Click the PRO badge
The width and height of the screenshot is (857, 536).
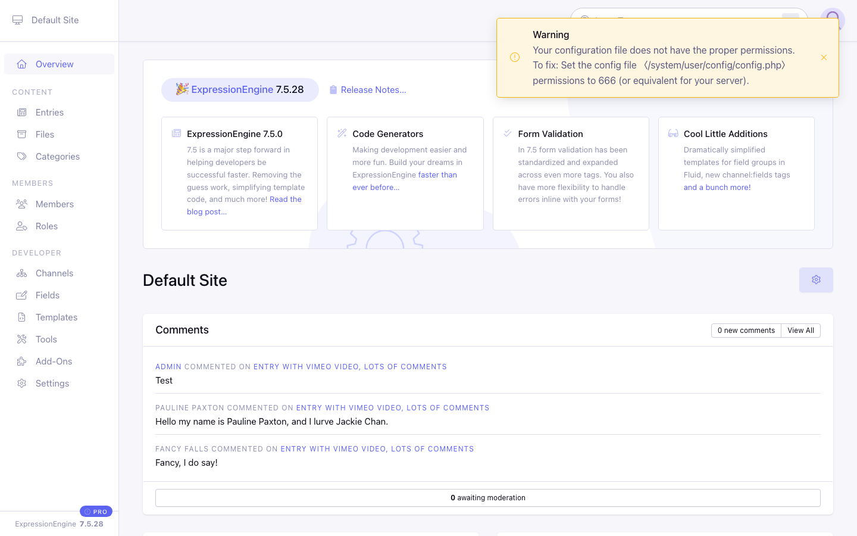click(x=96, y=512)
